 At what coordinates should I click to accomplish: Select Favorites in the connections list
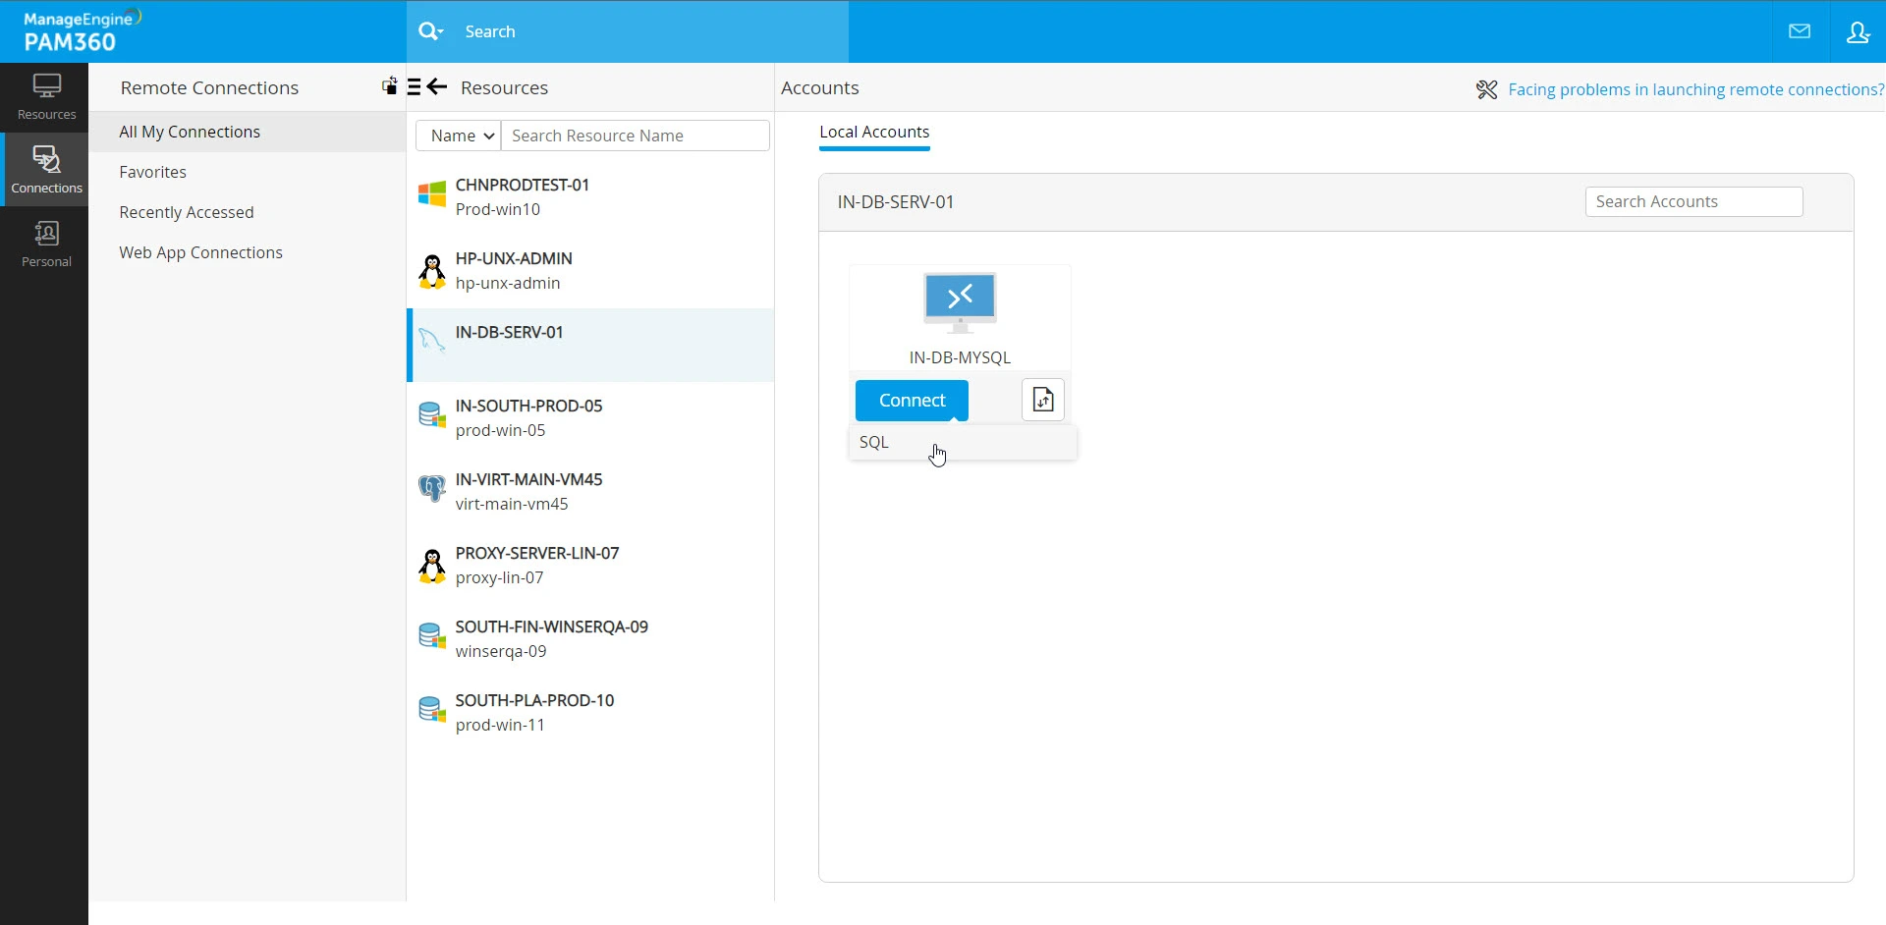[152, 171]
